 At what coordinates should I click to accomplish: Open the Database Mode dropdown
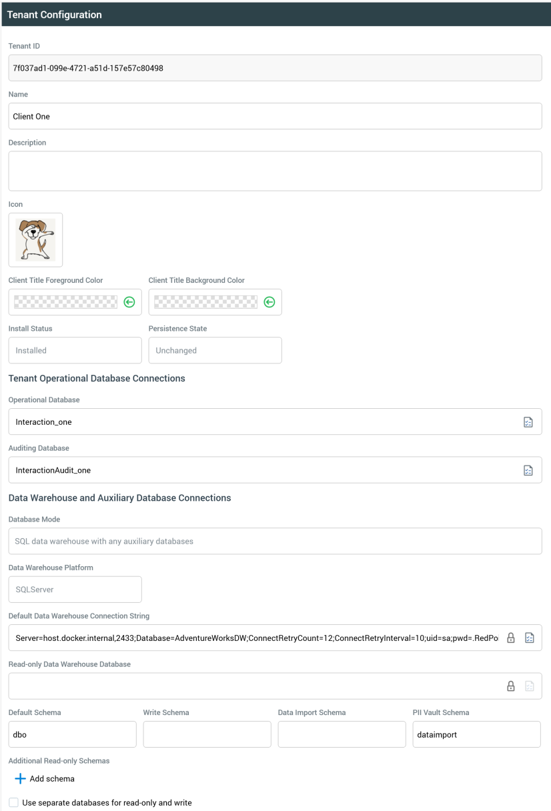(275, 541)
